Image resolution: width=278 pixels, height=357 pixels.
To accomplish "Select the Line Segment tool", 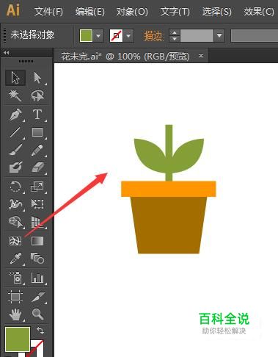I will (x=15, y=132).
